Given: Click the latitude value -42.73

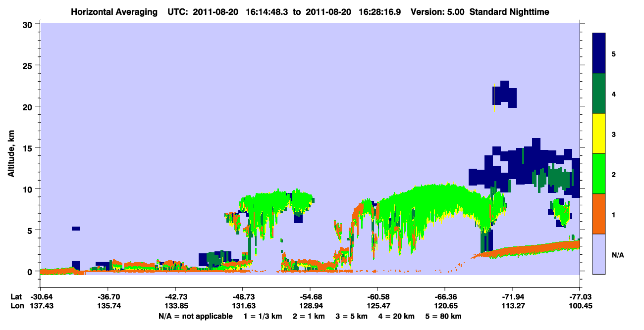Looking at the screenshot, I should pos(175,297).
